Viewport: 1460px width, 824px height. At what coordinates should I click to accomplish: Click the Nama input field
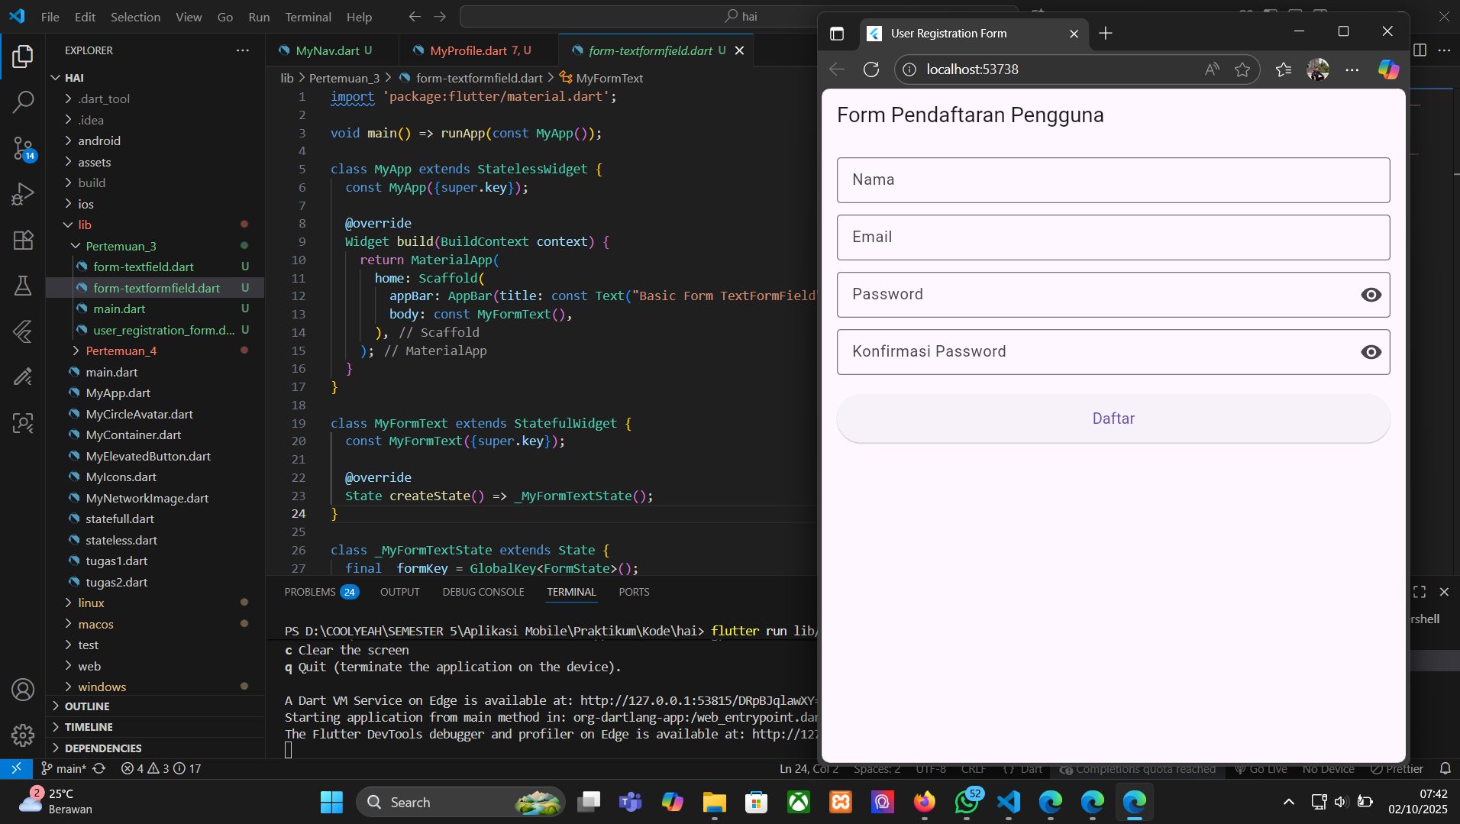click(1113, 180)
